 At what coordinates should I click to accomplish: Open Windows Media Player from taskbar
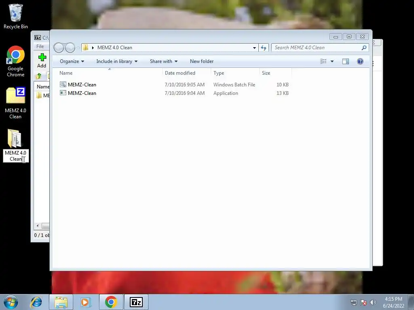pos(86,302)
